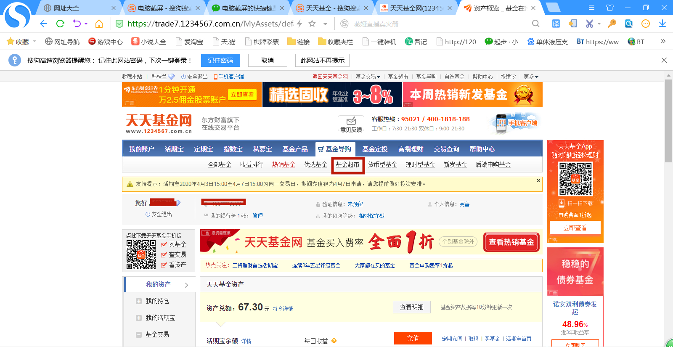Open browser main menu icon
This screenshot has width=673, height=347.
click(591, 8)
